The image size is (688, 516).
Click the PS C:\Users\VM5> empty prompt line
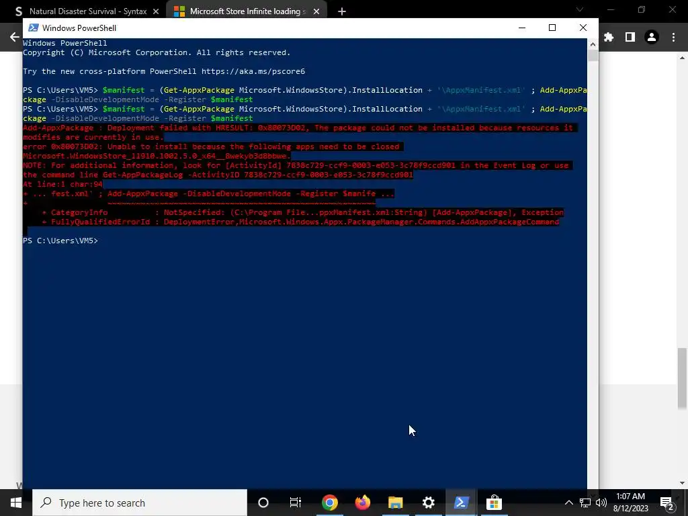pos(60,241)
